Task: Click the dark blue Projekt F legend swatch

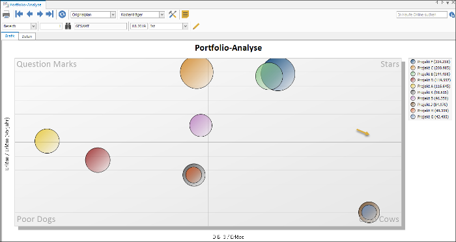Action: [413, 62]
